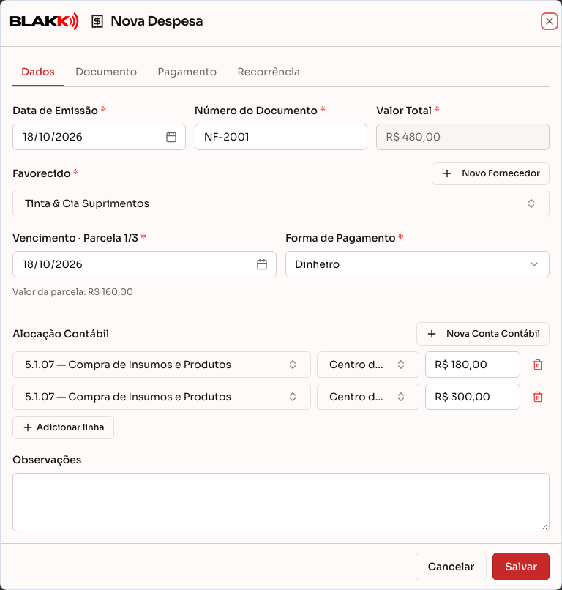Switch to the Documento tab

(x=106, y=72)
